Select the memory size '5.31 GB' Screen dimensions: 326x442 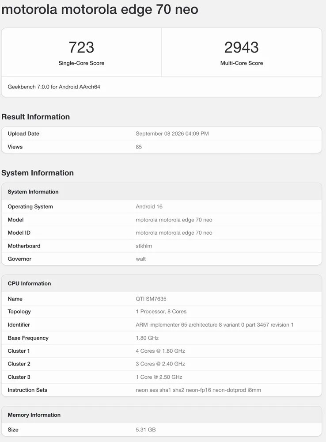pyautogui.click(x=146, y=430)
